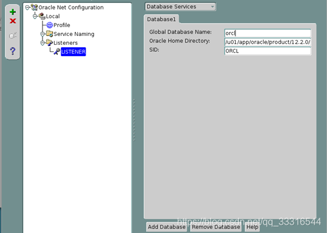327x233 pixels.
Task: Click the Profile globe icon
Action: [x=50, y=25]
